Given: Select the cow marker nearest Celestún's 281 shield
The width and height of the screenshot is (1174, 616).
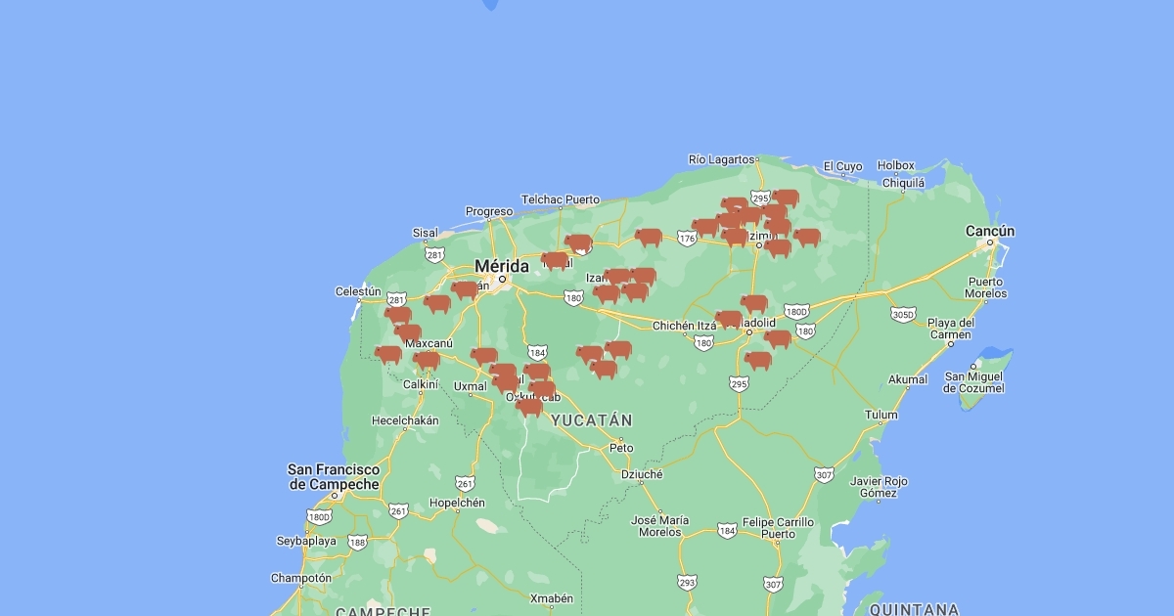Looking at the screenshot, I should coord(398,315).
